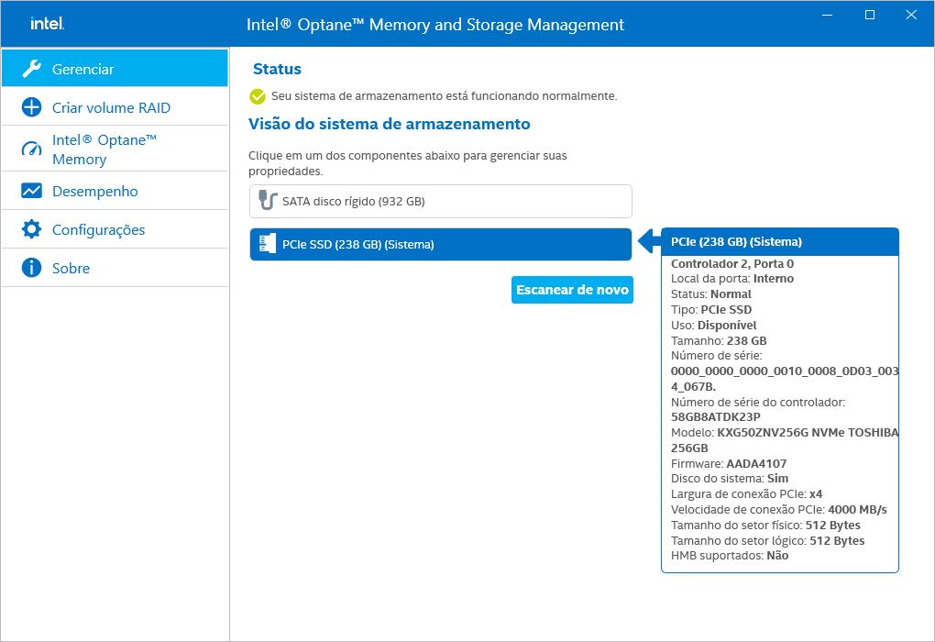This screenshot has width=935, height=642.
Task: Click the Disco do sistema: Sim line
Action: coord(730,479)
